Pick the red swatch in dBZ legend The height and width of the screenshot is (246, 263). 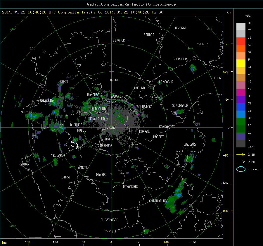(x=241, y=41)
